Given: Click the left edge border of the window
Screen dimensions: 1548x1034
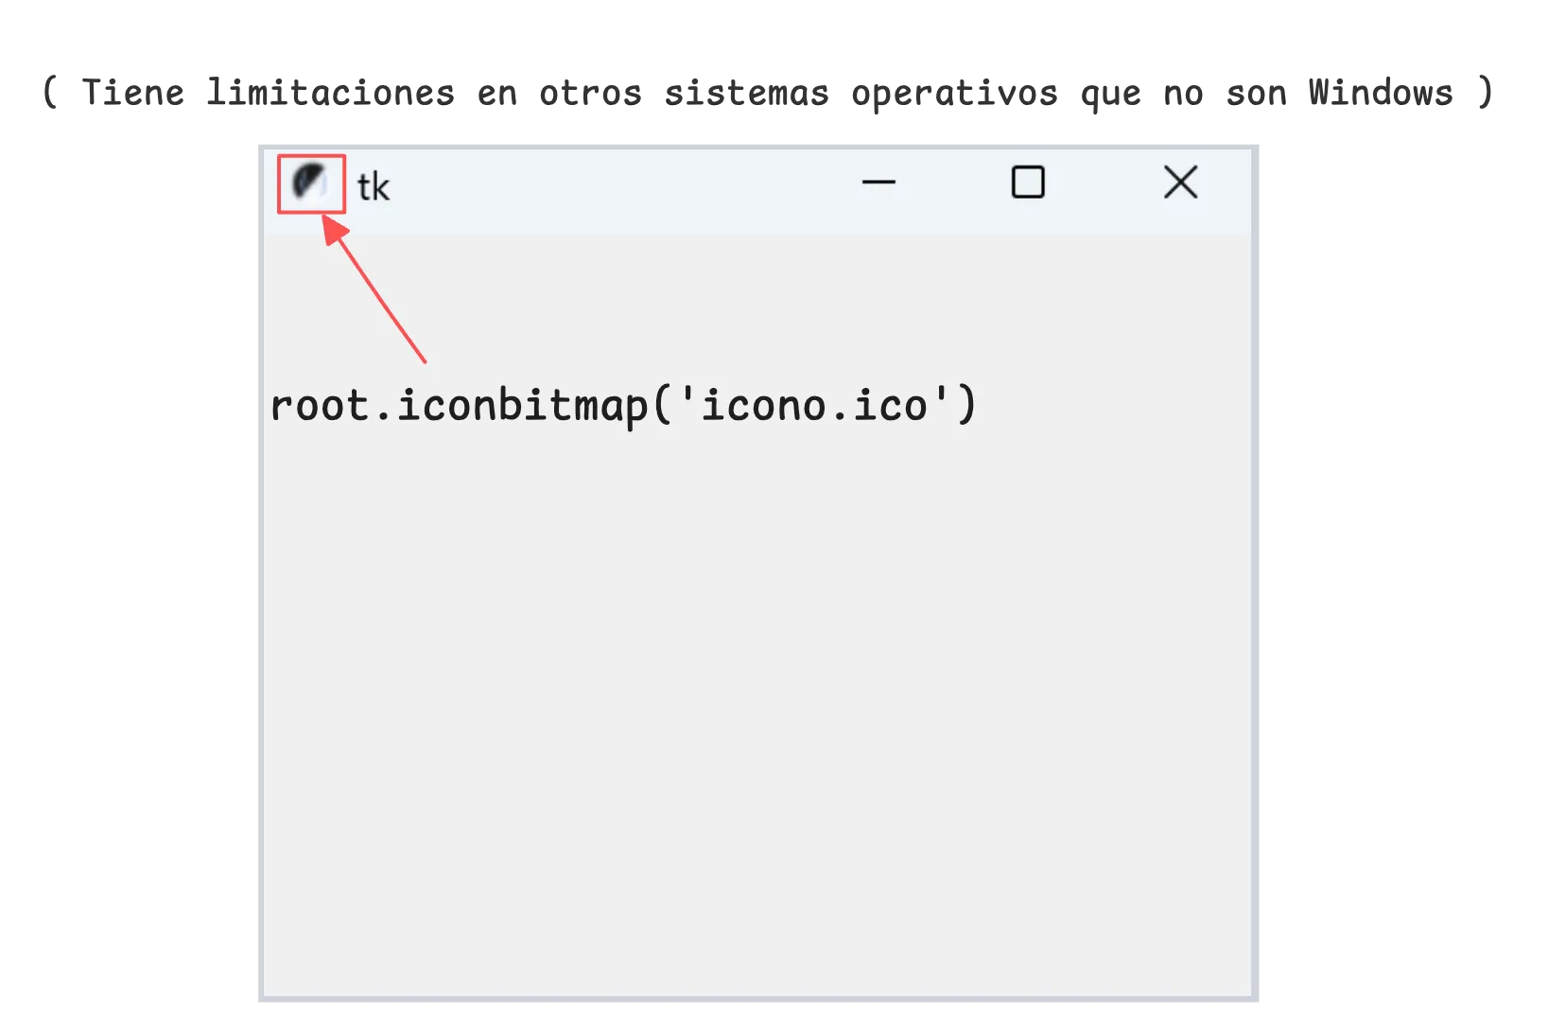Looking at the screenshot, I should (261, 568).
